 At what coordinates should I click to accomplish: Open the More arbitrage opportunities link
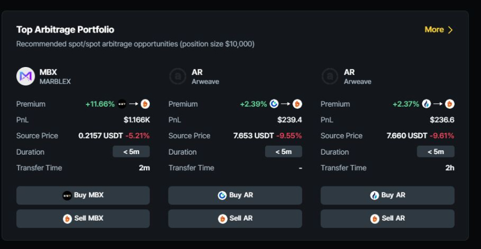[434, 30]
